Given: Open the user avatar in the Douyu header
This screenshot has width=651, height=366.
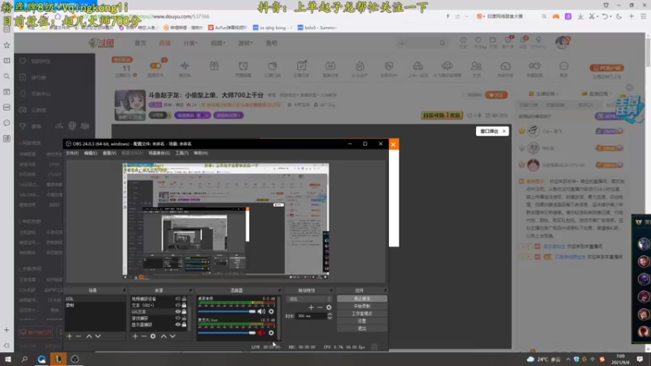Looking at the screenshot, I should click(x=562, y=42).
